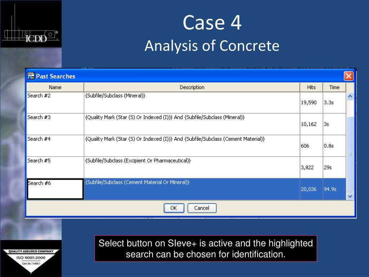Click the Search #4 Cement Material description
This screenshot has width=369, height=277.
click(192, 146)
